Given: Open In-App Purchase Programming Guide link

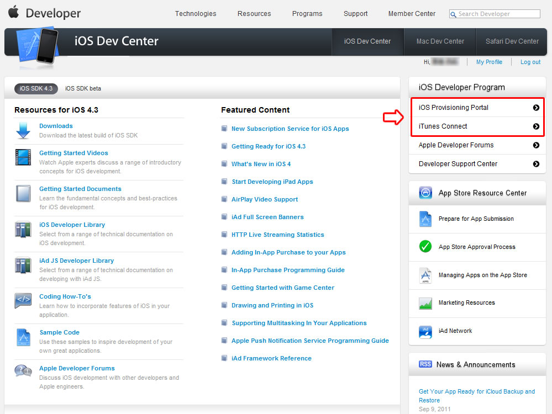Looking at the screenshot, I should point(288,270).
